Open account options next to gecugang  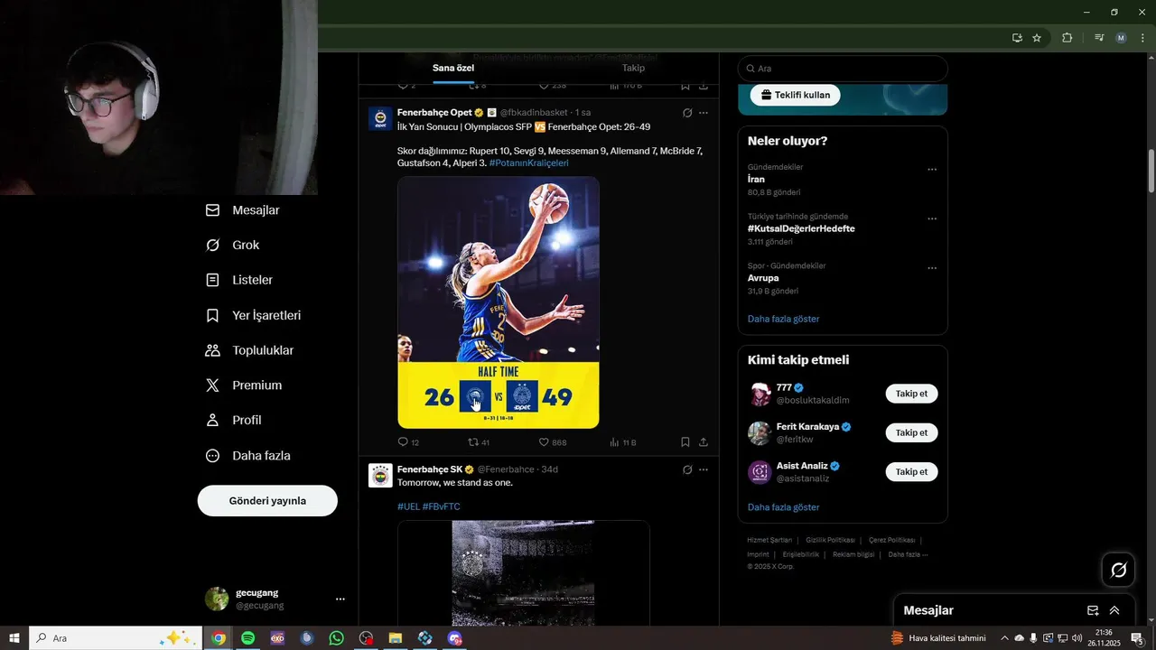[340, 599]
